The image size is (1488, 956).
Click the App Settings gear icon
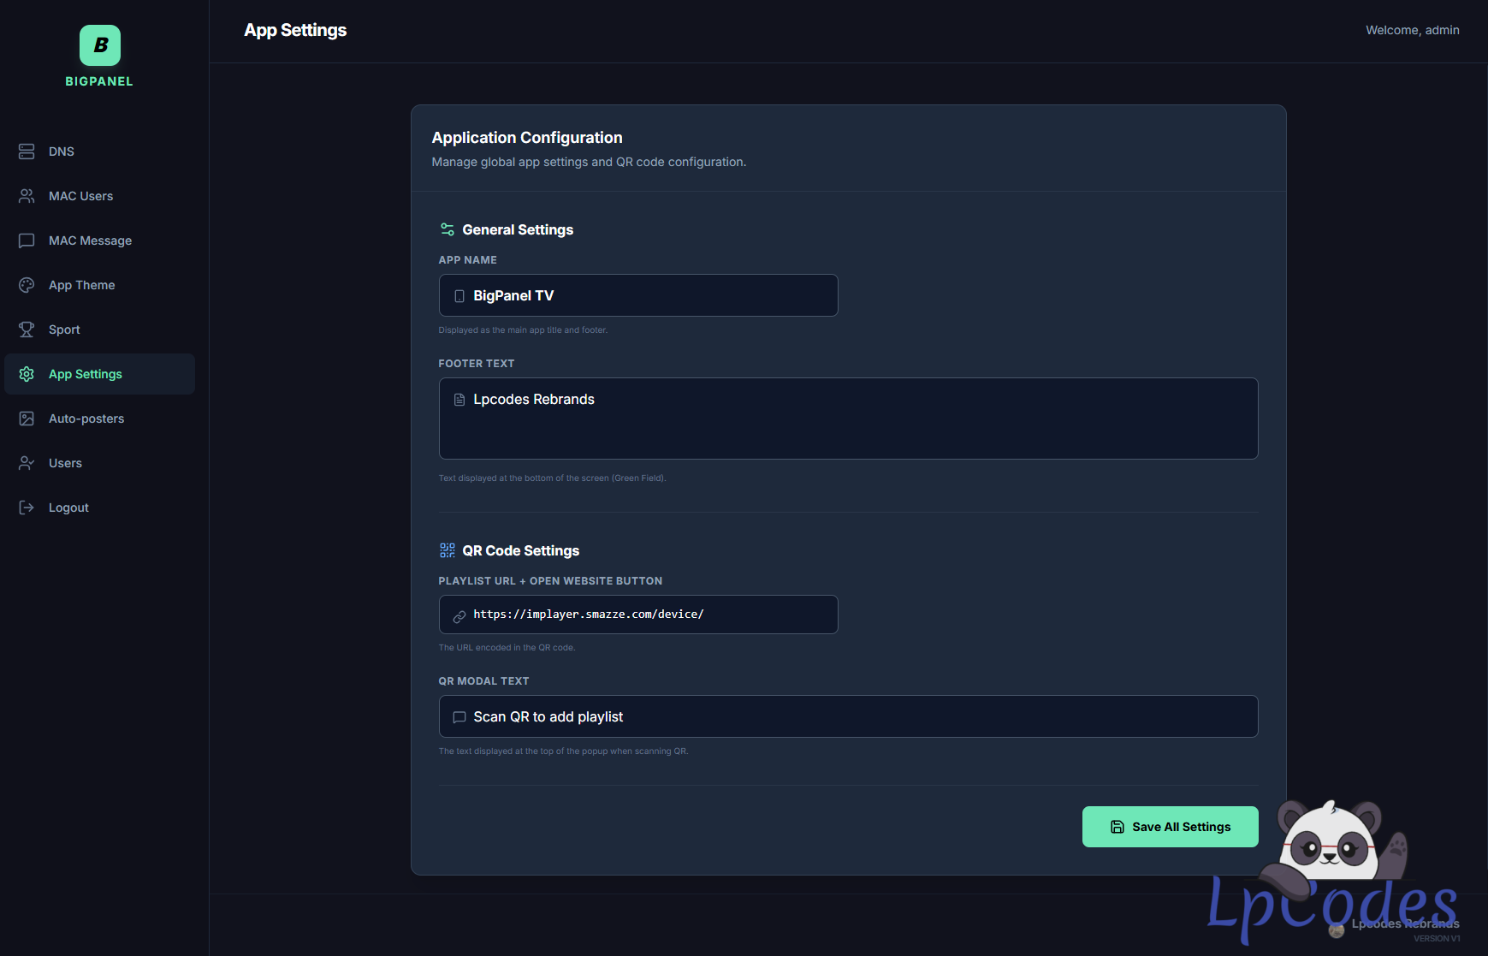point(27,374)
